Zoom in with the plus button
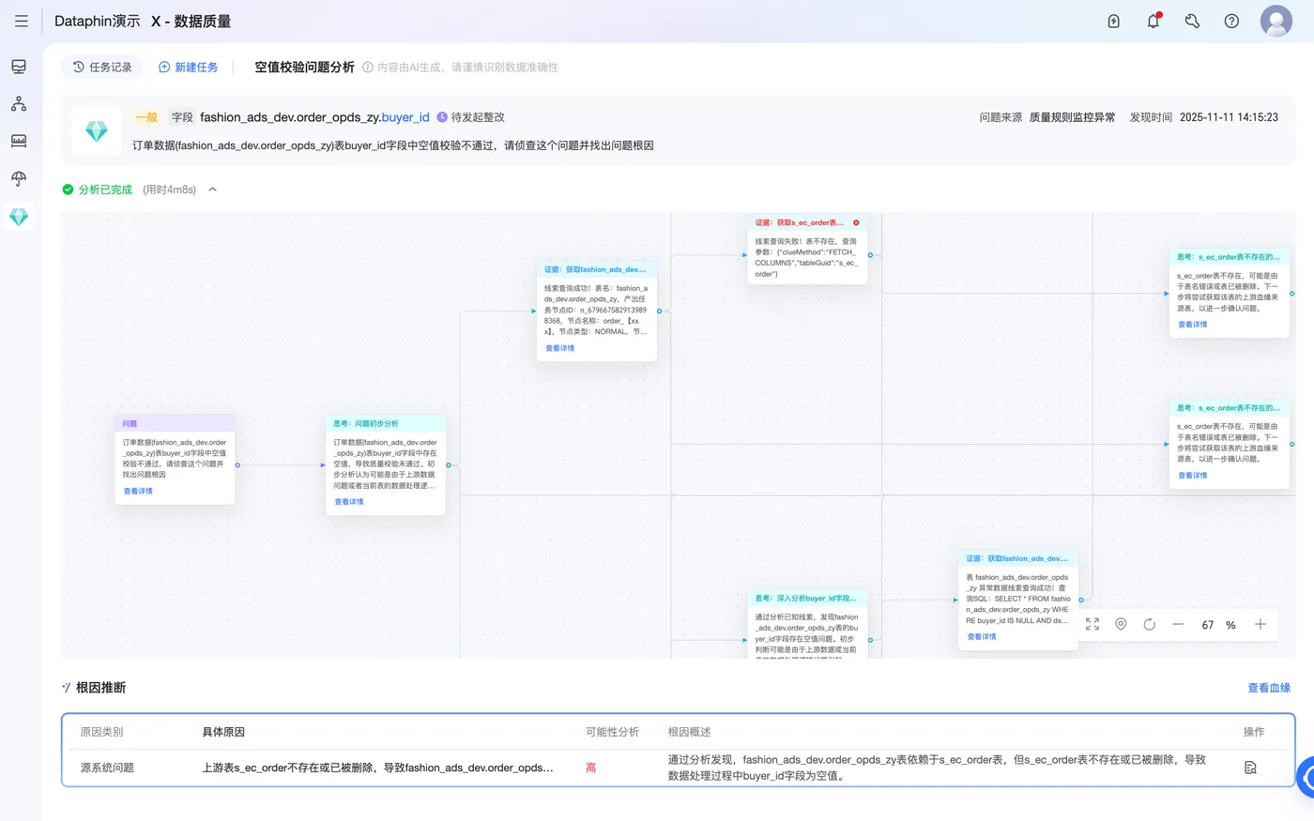This screenshot has width=1314, height=821. click(x=1261, y=624)
